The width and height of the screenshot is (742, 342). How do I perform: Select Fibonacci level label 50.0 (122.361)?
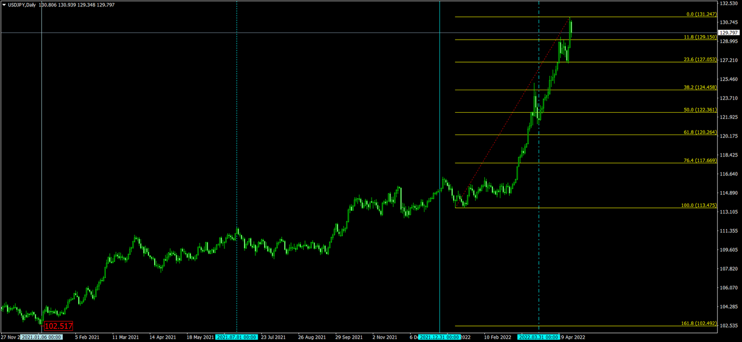tap(700, 110)
